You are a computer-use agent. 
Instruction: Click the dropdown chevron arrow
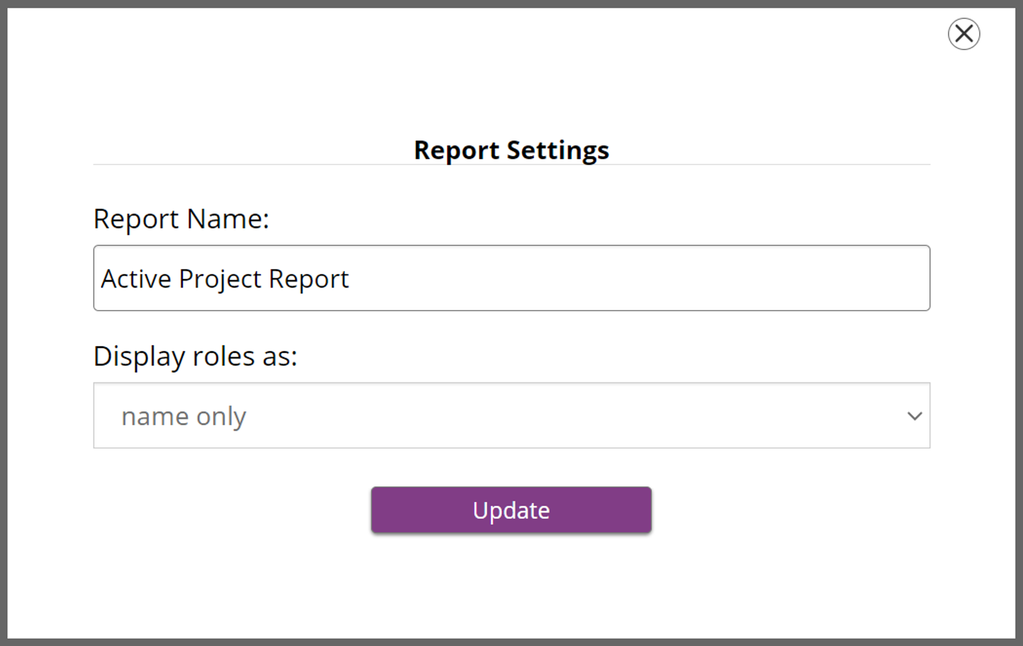915,416
